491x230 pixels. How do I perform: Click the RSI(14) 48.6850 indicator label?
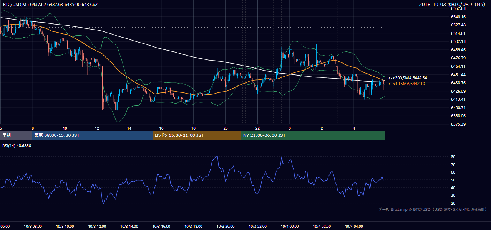(x=17, y=146)
